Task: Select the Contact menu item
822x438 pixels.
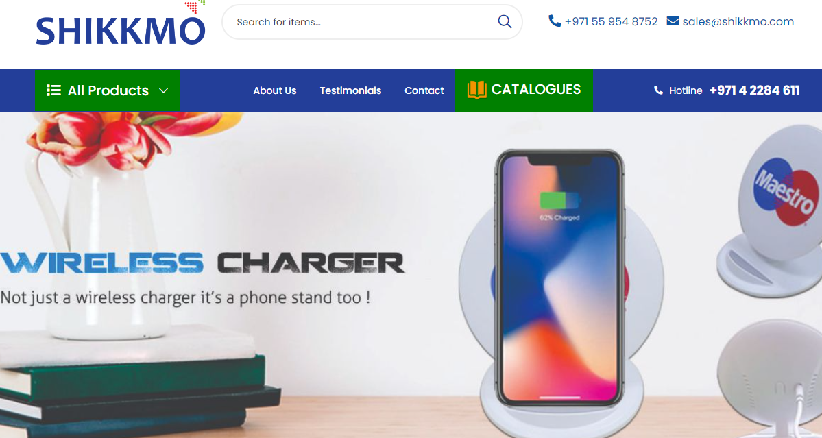Action: (424, 90)
